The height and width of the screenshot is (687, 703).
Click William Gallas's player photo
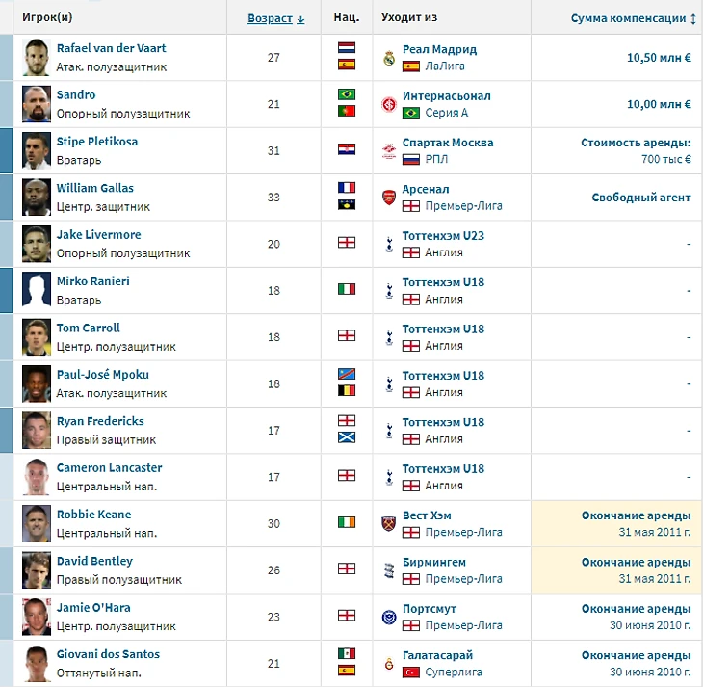pos(37,197)
